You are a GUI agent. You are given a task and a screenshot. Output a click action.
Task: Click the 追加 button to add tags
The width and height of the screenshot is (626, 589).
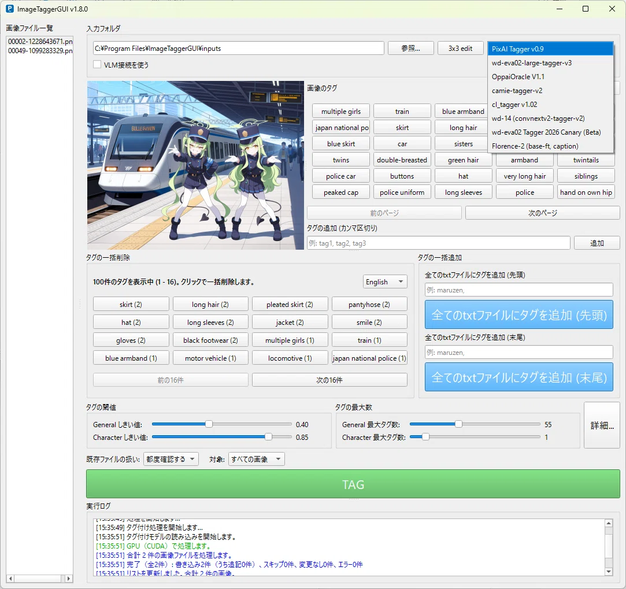(x=597, y=243)
